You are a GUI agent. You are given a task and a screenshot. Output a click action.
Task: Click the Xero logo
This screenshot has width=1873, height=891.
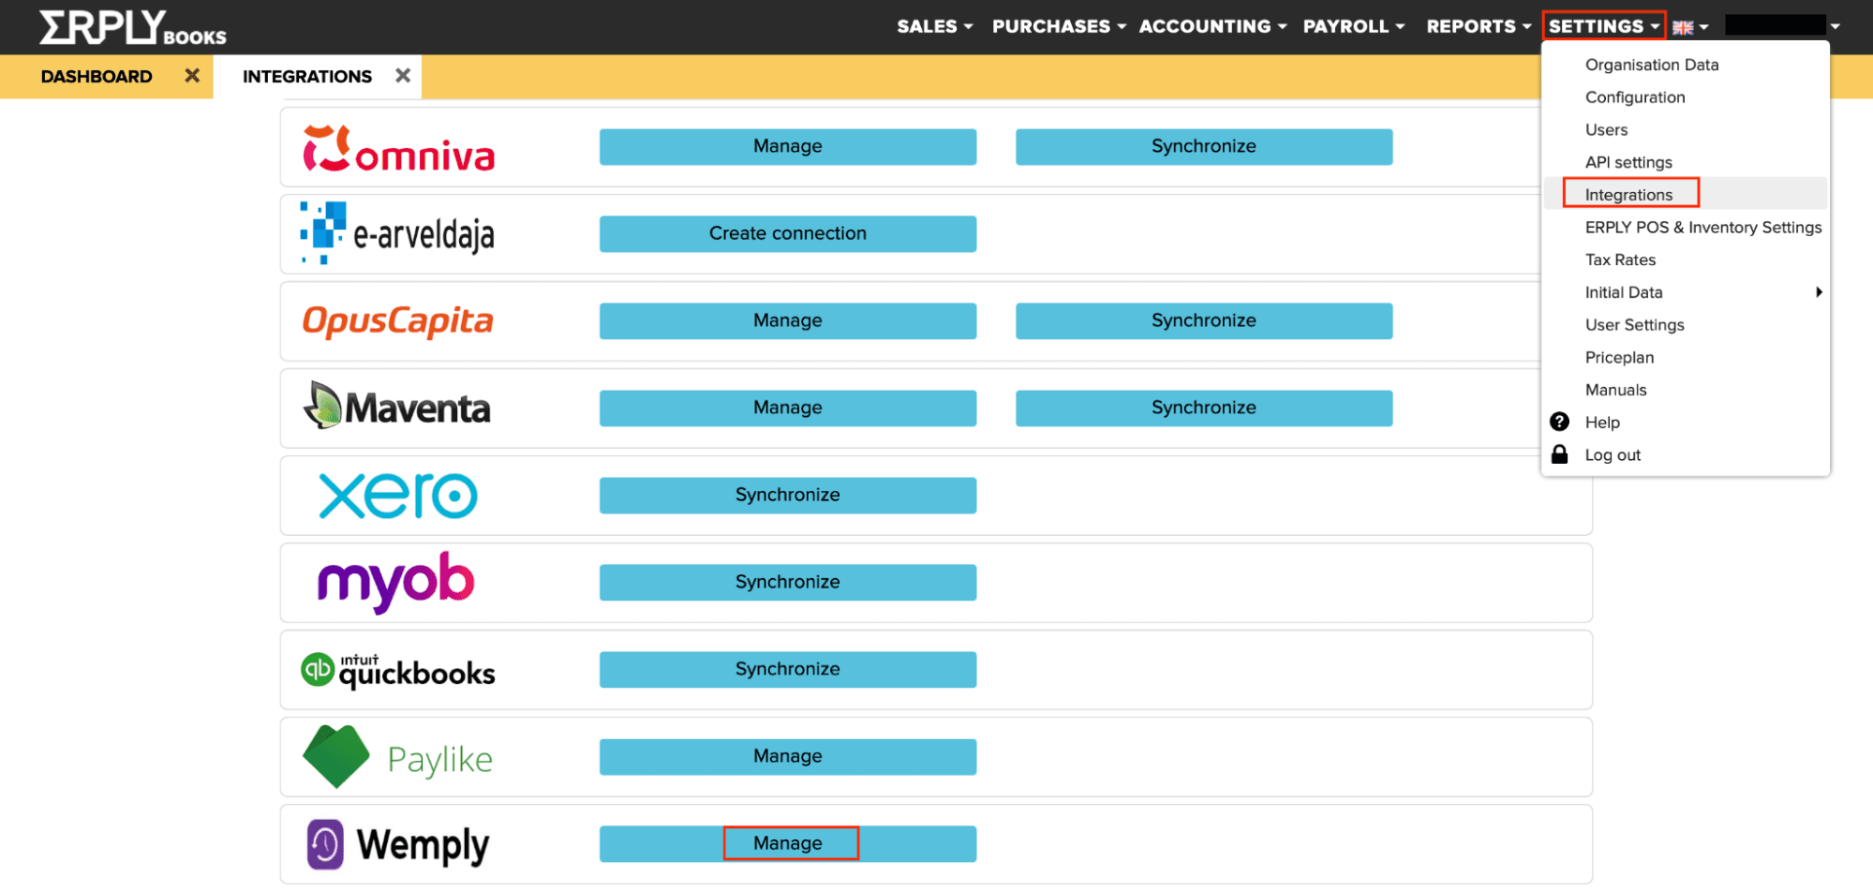click(398, 496)
